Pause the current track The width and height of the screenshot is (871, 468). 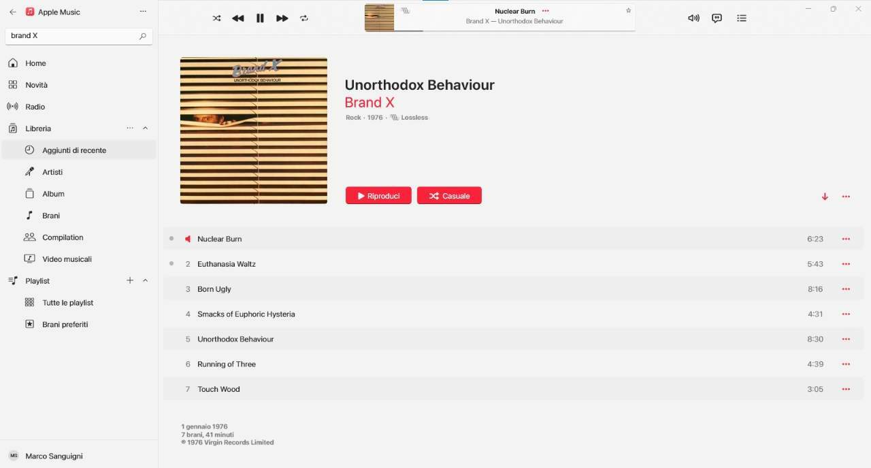260,18
